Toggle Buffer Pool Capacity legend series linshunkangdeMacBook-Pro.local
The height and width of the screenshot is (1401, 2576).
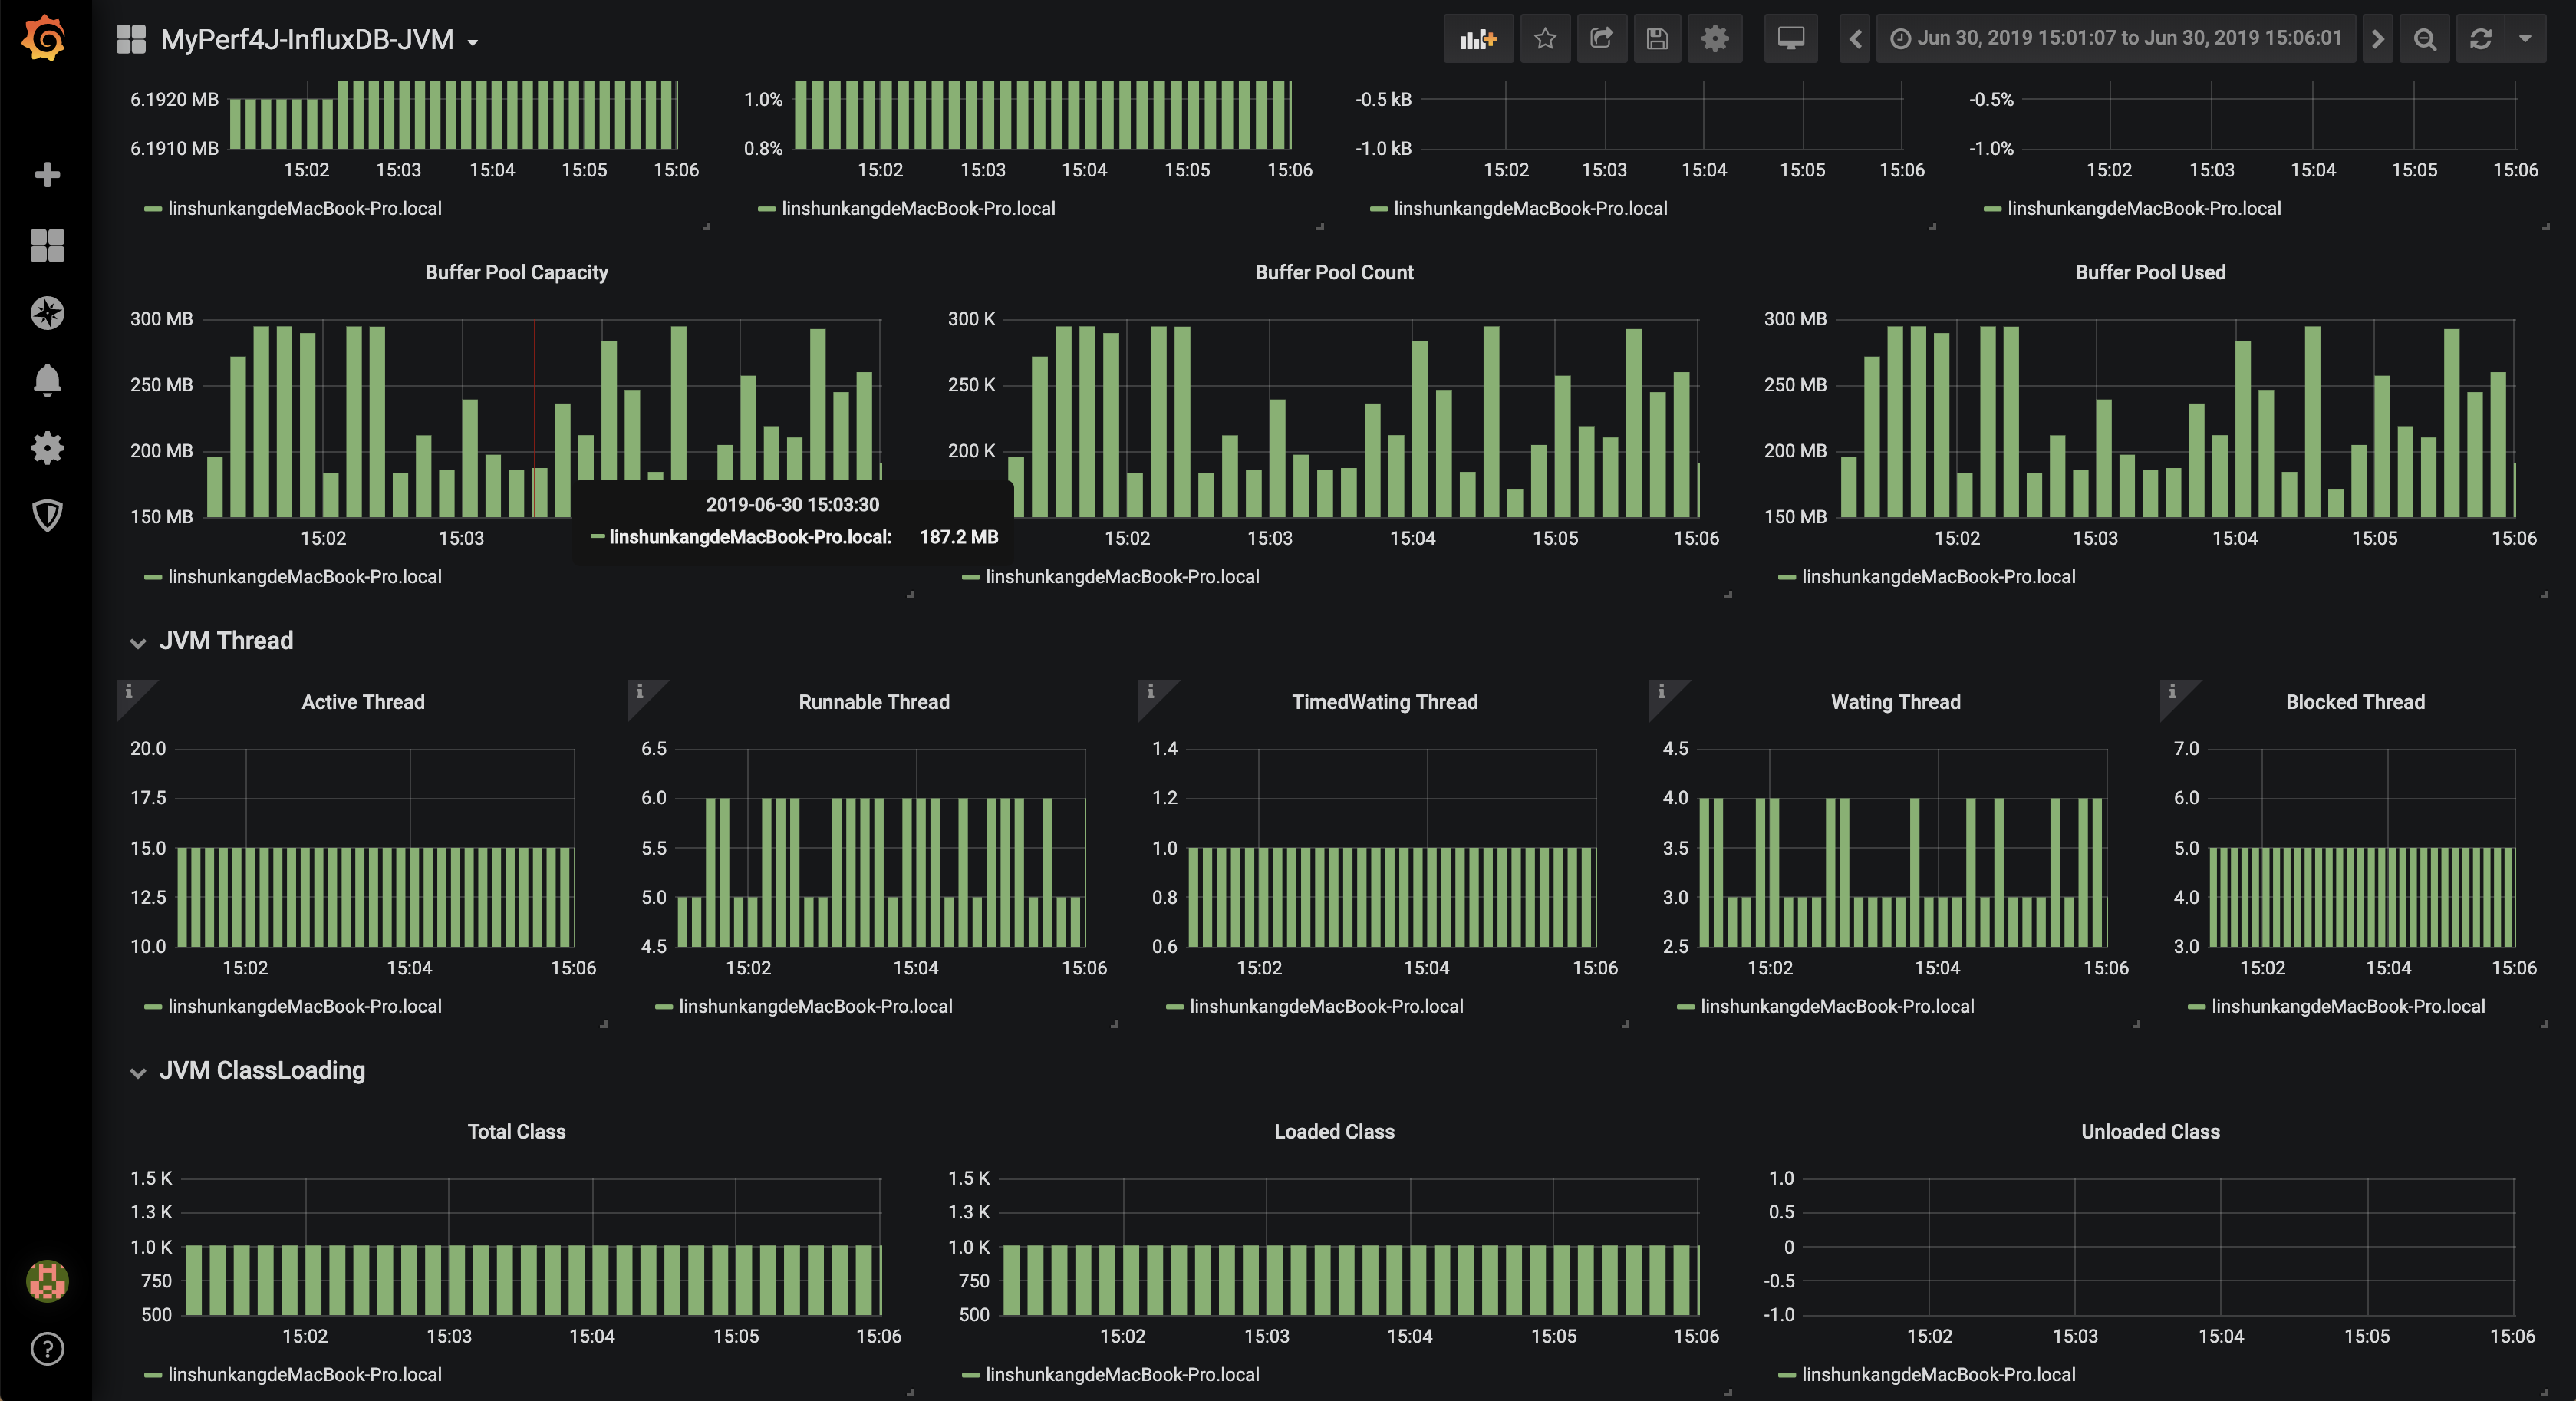(x=294, y=577)
